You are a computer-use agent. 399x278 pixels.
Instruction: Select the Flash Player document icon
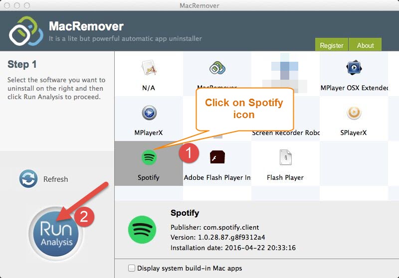(x=285, y=157)
